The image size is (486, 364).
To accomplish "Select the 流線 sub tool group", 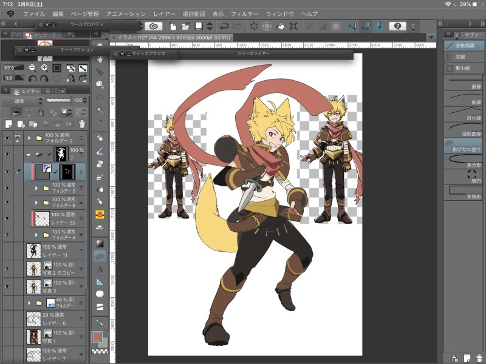I will [460, 56].
